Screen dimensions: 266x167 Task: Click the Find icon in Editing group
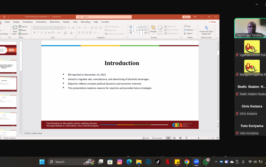[x=188, y=26]
